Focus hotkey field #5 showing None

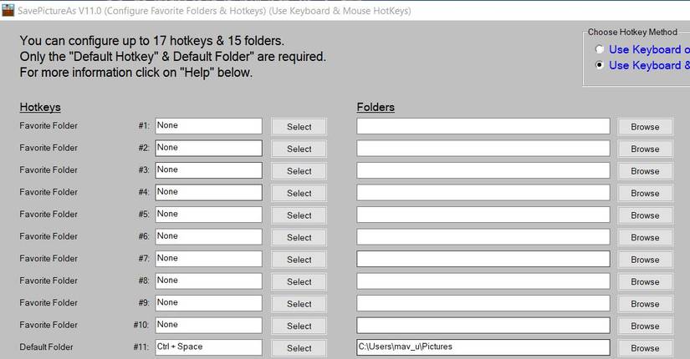point(208,215)
